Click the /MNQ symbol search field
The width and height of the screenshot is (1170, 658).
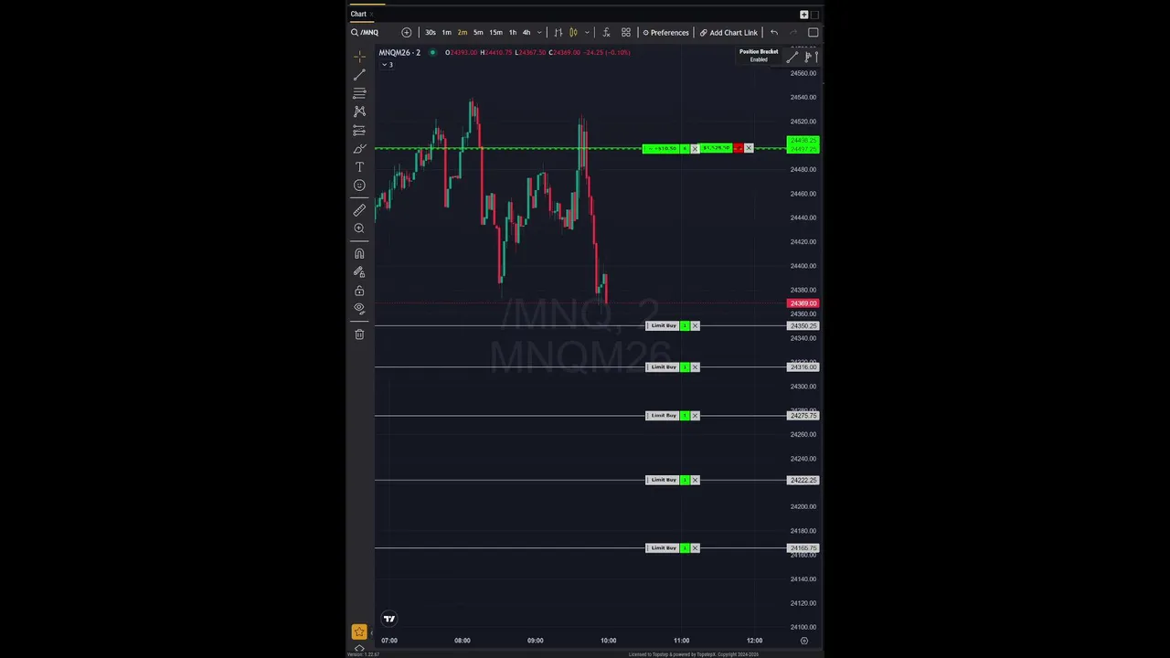coord(369,33)
